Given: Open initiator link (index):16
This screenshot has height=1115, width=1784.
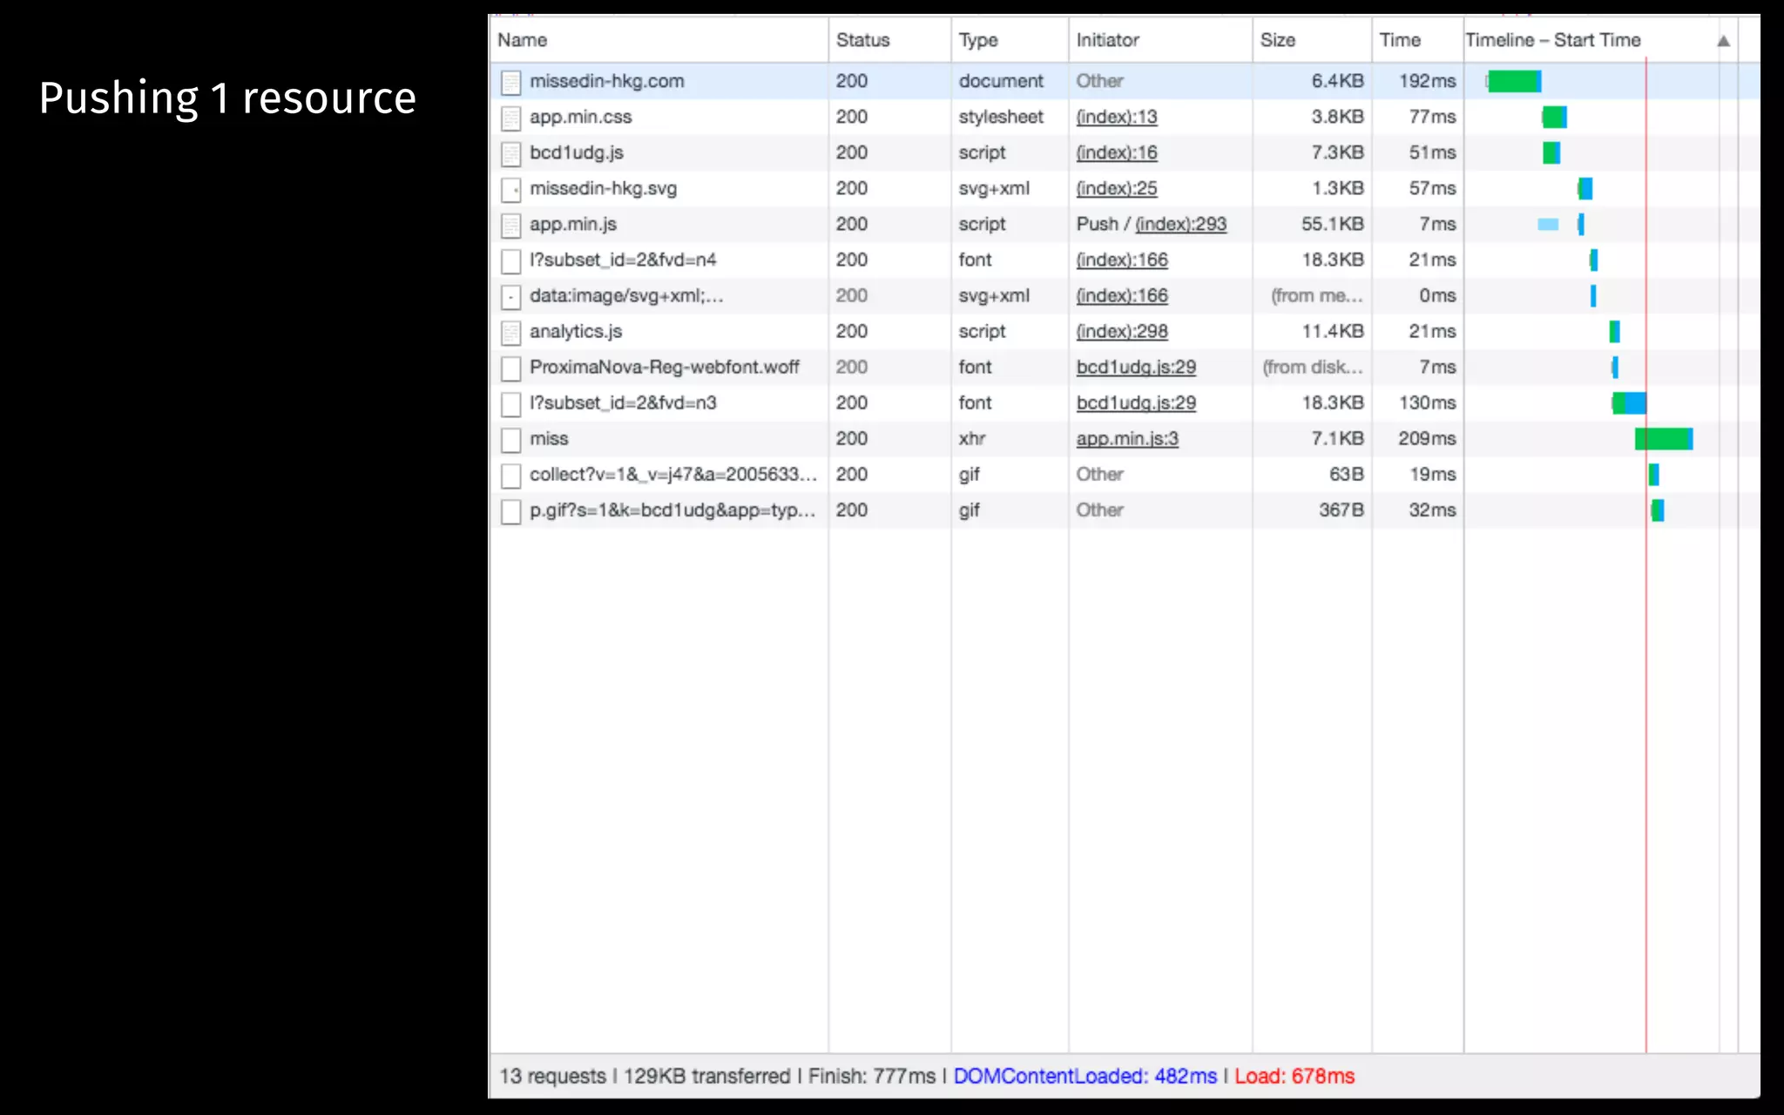Looking at the screenshot, I should 1117,152.
